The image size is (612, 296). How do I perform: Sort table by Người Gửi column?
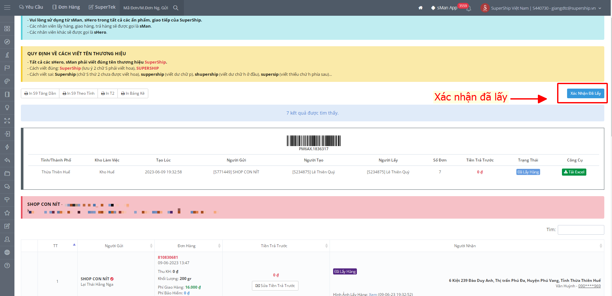[x=116, y=246]
